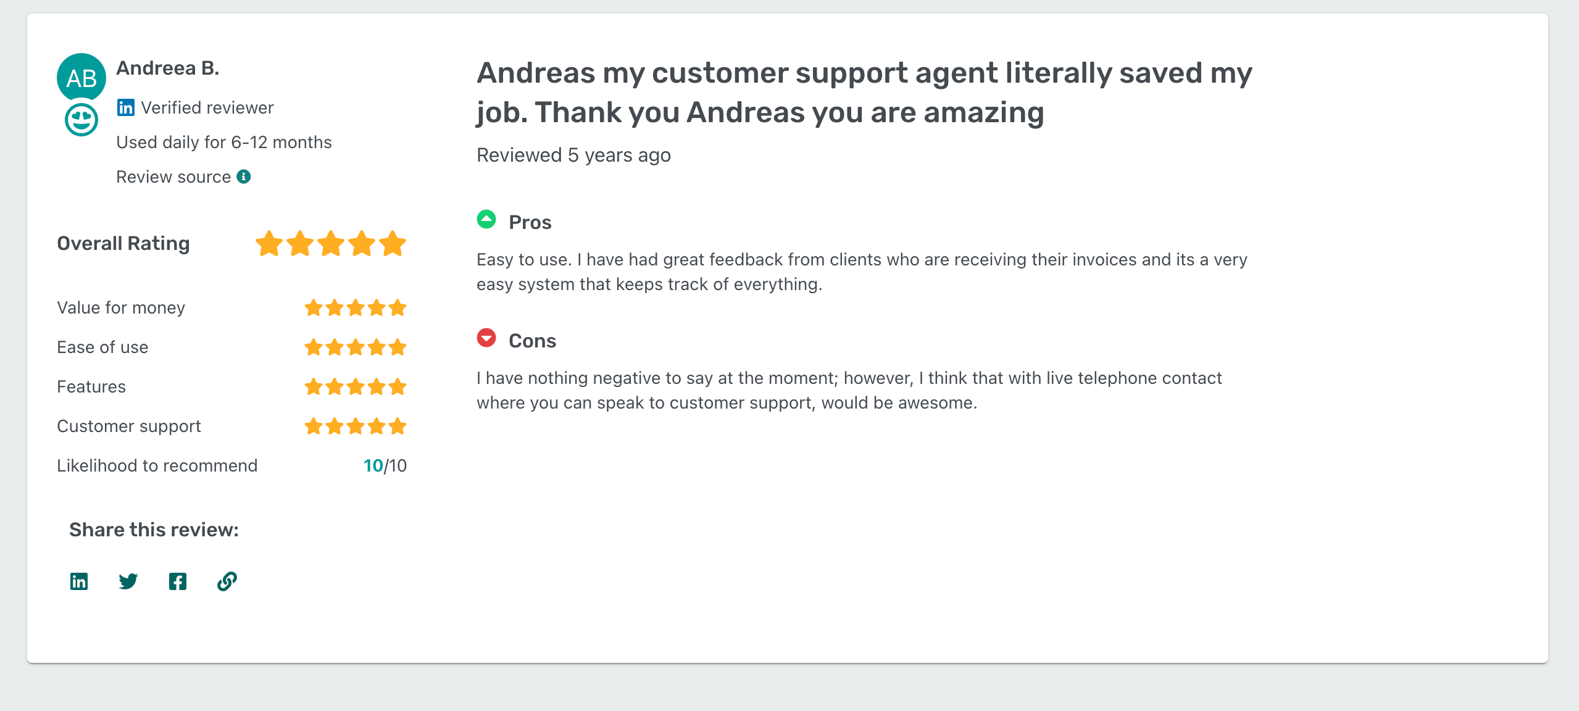Click the Reviewed 5 years ago text
Screen dimensions: 1579x711
pos(573,155)
